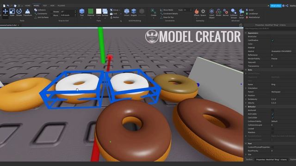The image size is (296, 166).
Task: Click the new file icon in quick access
Action: (x=4, y=6)
